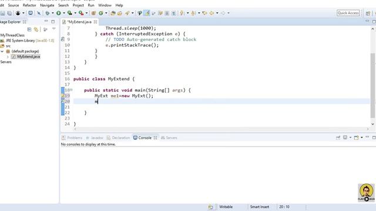
Task: Click the green Run button
Action: pyautogui.click(x=59, y=13)
